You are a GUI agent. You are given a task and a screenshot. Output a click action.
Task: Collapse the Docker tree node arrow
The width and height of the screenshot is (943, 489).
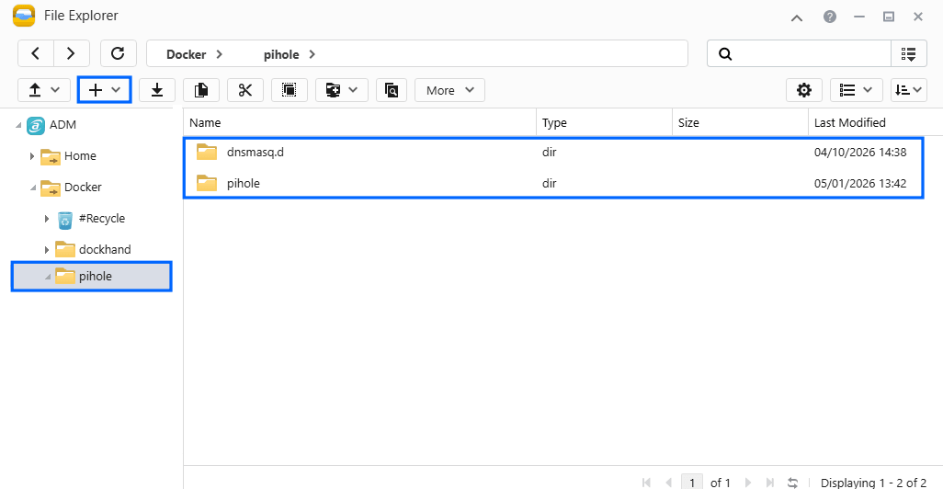click(x=33, y=188)
